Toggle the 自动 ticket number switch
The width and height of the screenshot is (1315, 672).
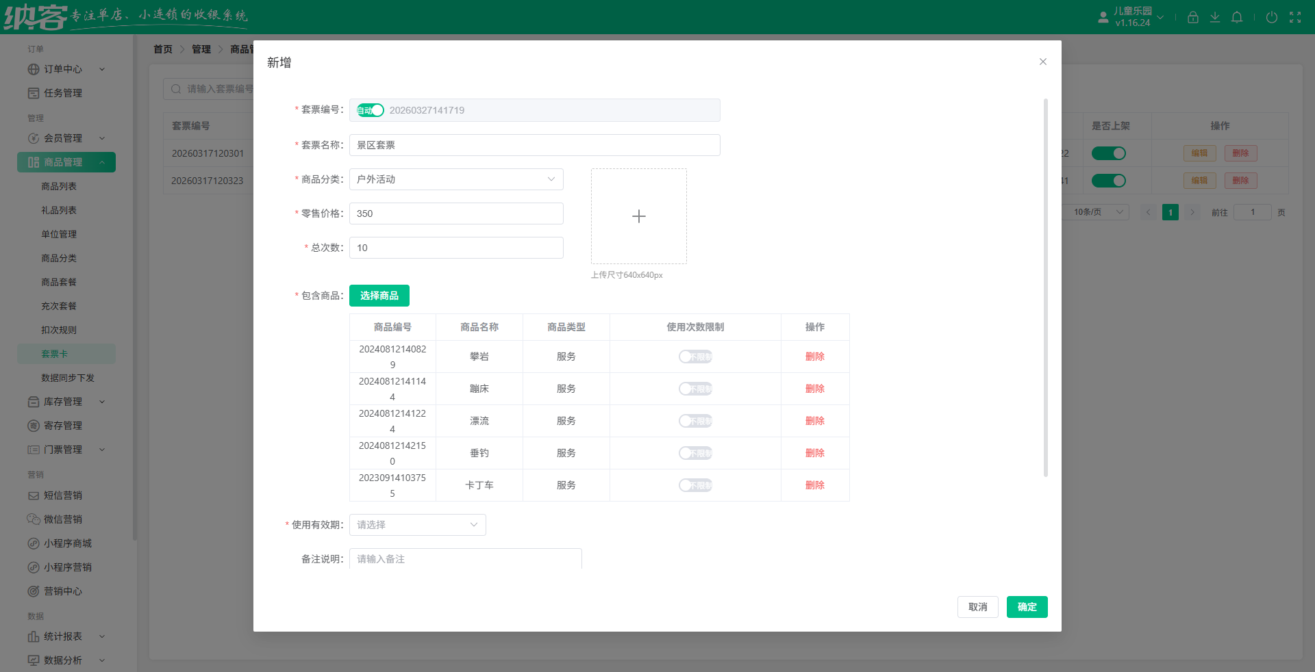[370, 110]
